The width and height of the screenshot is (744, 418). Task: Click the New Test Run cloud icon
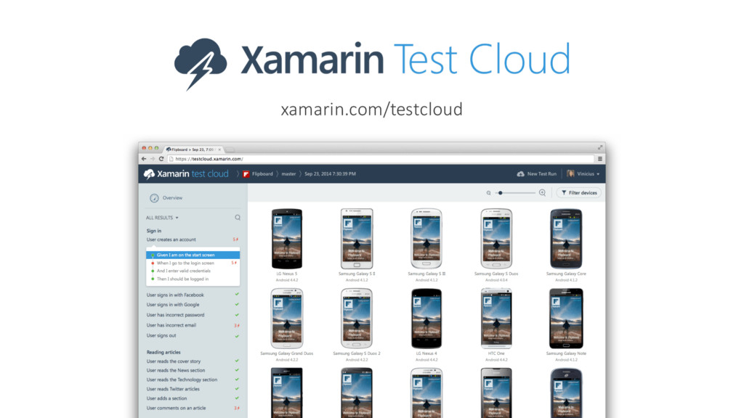[520, 174]
